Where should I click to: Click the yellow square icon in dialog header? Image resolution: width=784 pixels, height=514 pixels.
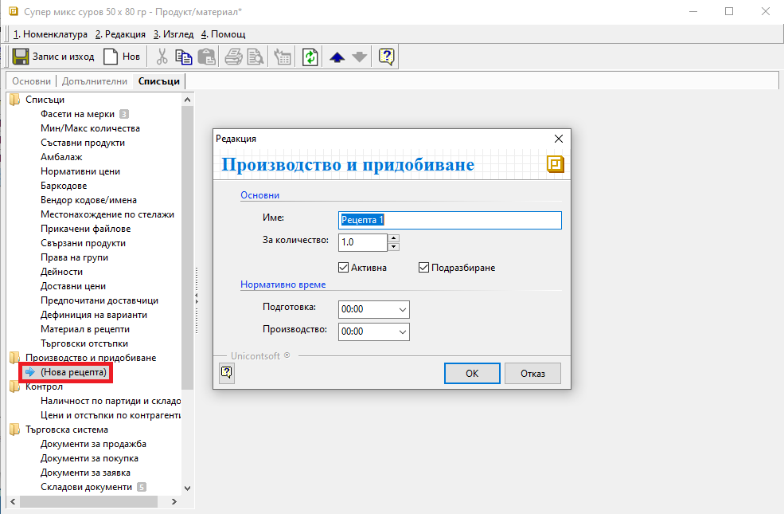[555, 164]
